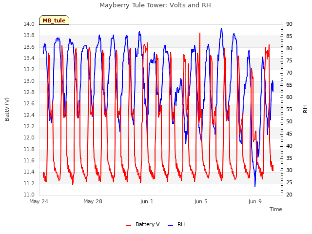
Task: Click the RH right axis label
Action: pyautogui.click(x=305, y=109)
